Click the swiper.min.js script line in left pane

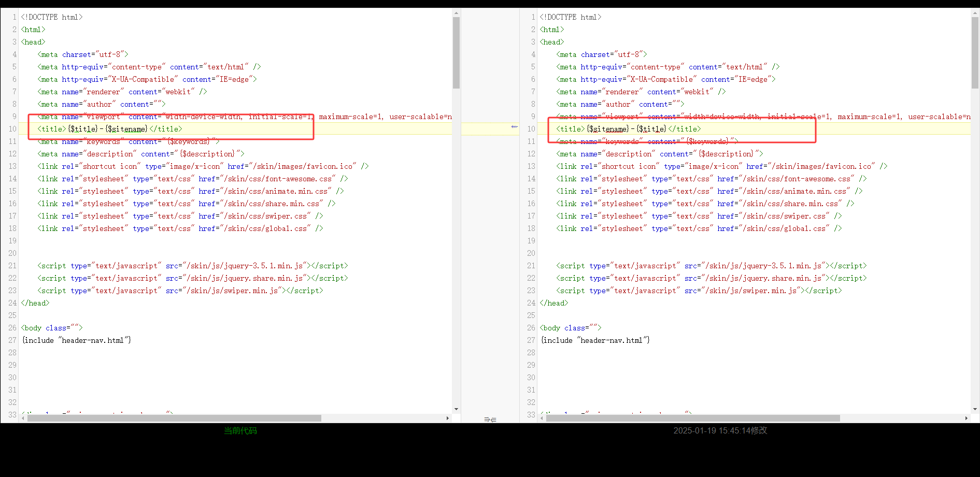tap(180, 291)
